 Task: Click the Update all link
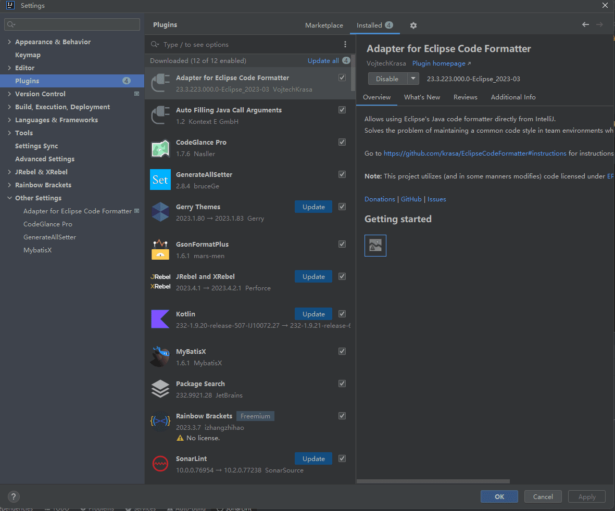click(323, 61)
